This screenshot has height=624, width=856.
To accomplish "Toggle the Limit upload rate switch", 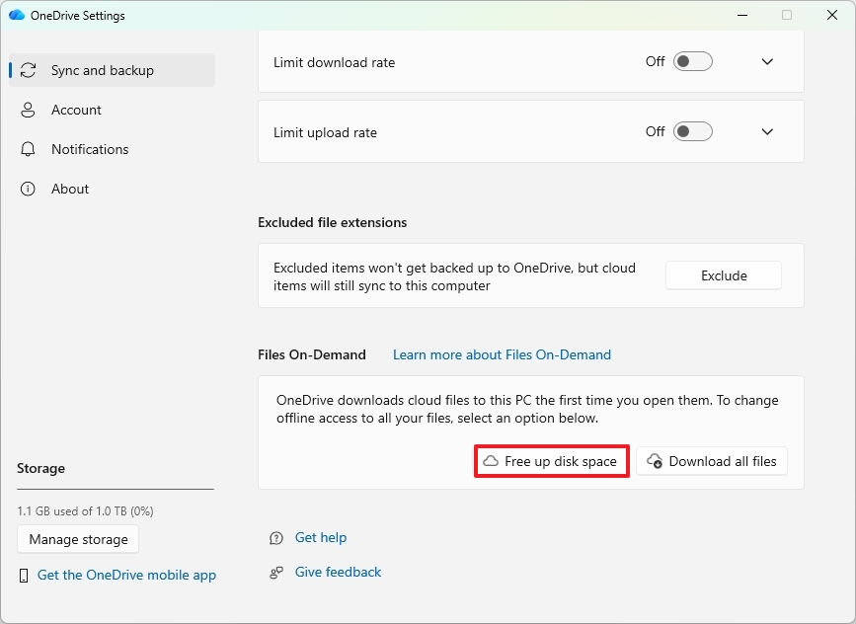I will click(x=692, y=131).
